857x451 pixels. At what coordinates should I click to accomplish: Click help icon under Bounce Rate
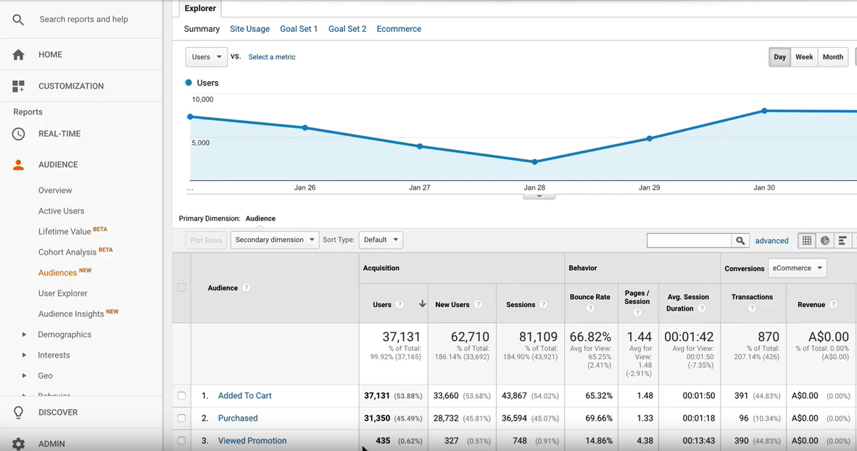589,308
